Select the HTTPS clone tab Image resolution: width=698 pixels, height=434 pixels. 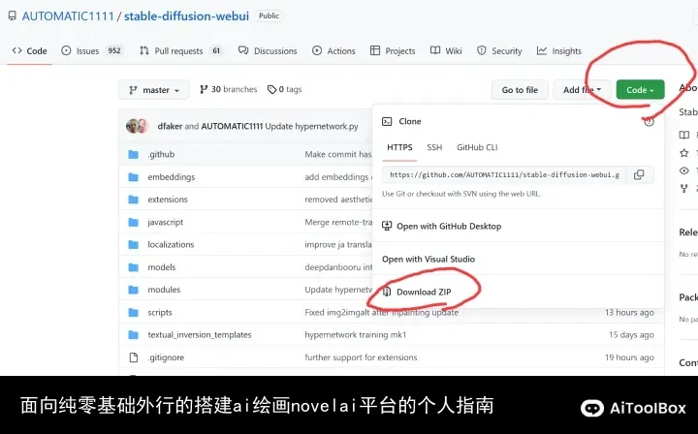pos(399,147)
